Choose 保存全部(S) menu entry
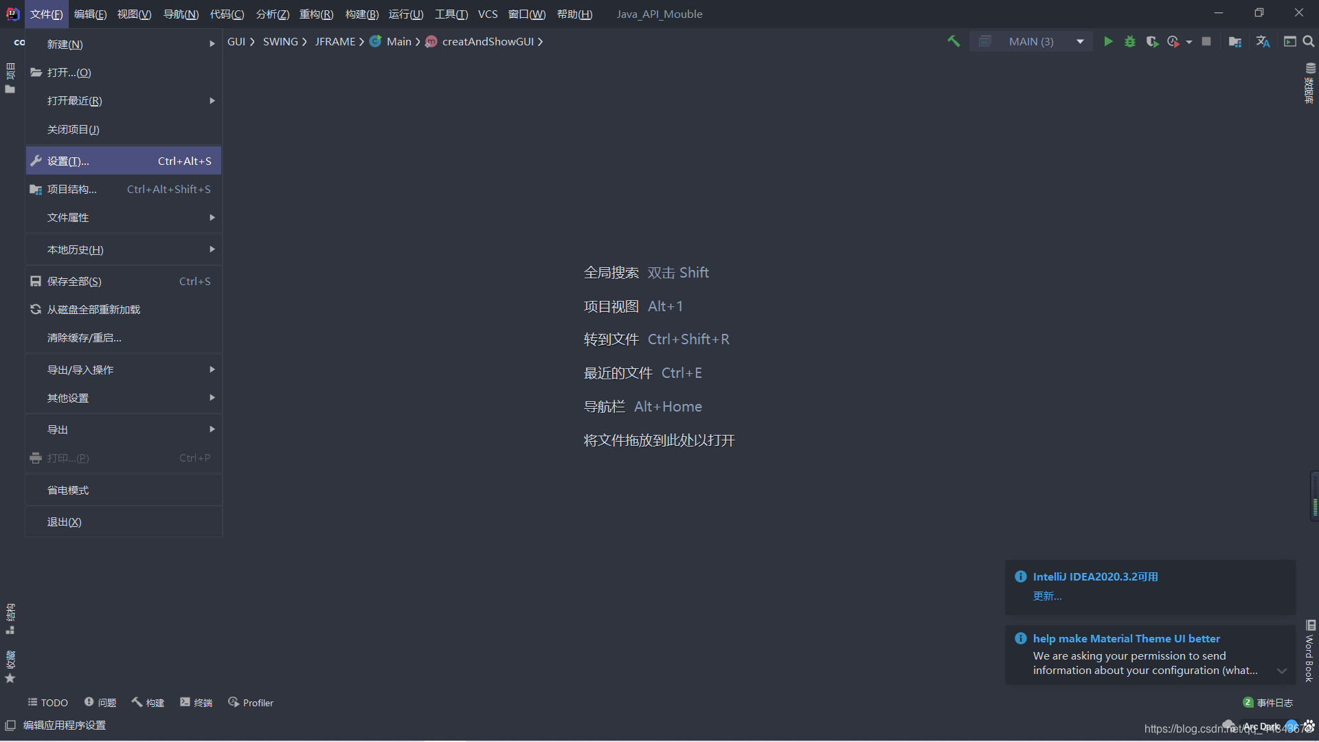This screenshot has width=1319, height=742. tap(124, 281)
